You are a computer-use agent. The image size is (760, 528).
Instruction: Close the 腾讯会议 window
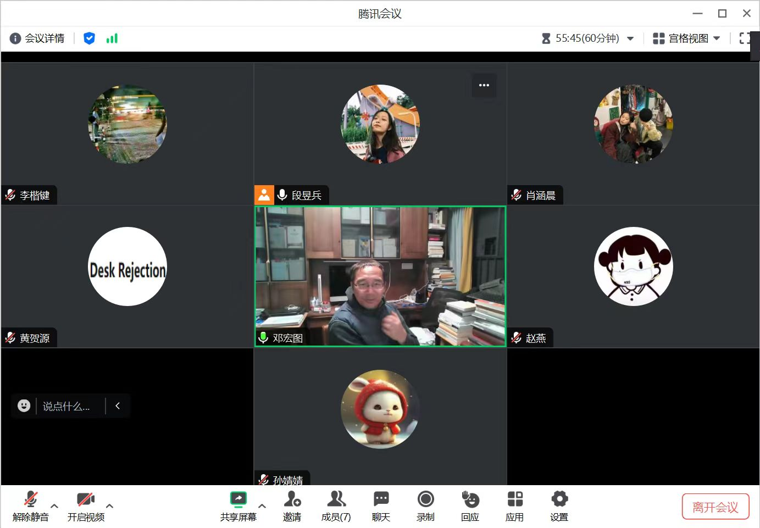747,14
